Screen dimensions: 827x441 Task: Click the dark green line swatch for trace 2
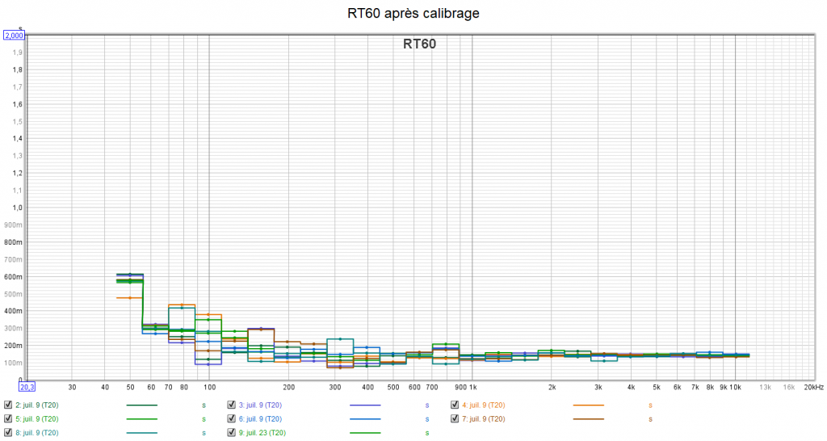coord(142,405)
